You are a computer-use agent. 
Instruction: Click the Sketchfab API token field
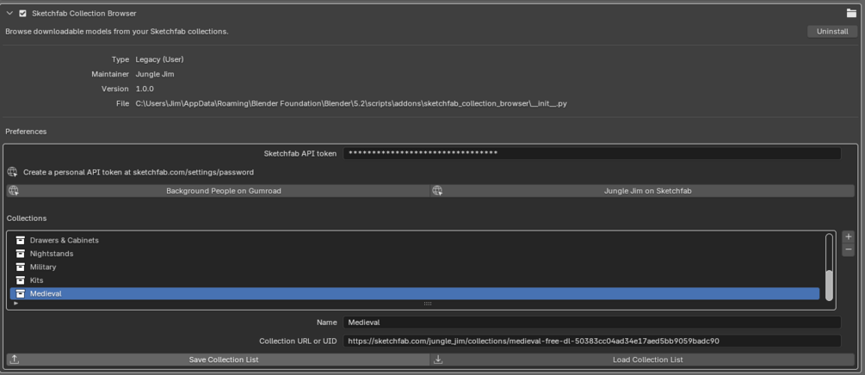pos(592,153)
